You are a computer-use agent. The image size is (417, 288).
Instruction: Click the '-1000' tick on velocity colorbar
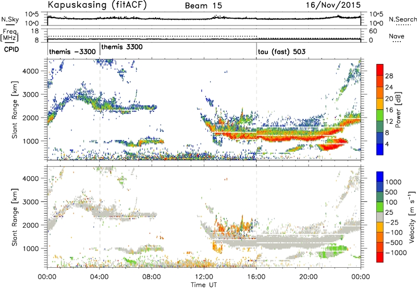pyautogui.click(x=396, y=253)
